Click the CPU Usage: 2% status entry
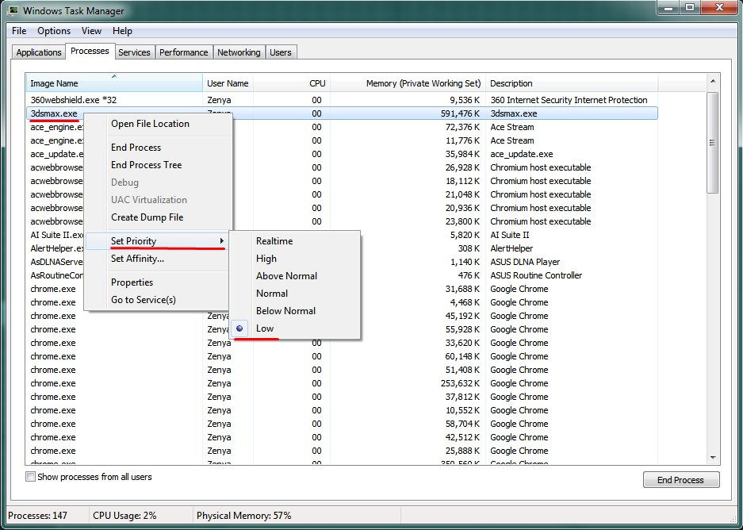Image resolution: width=743 pixels, height=530 pixels. click(124, 515)
